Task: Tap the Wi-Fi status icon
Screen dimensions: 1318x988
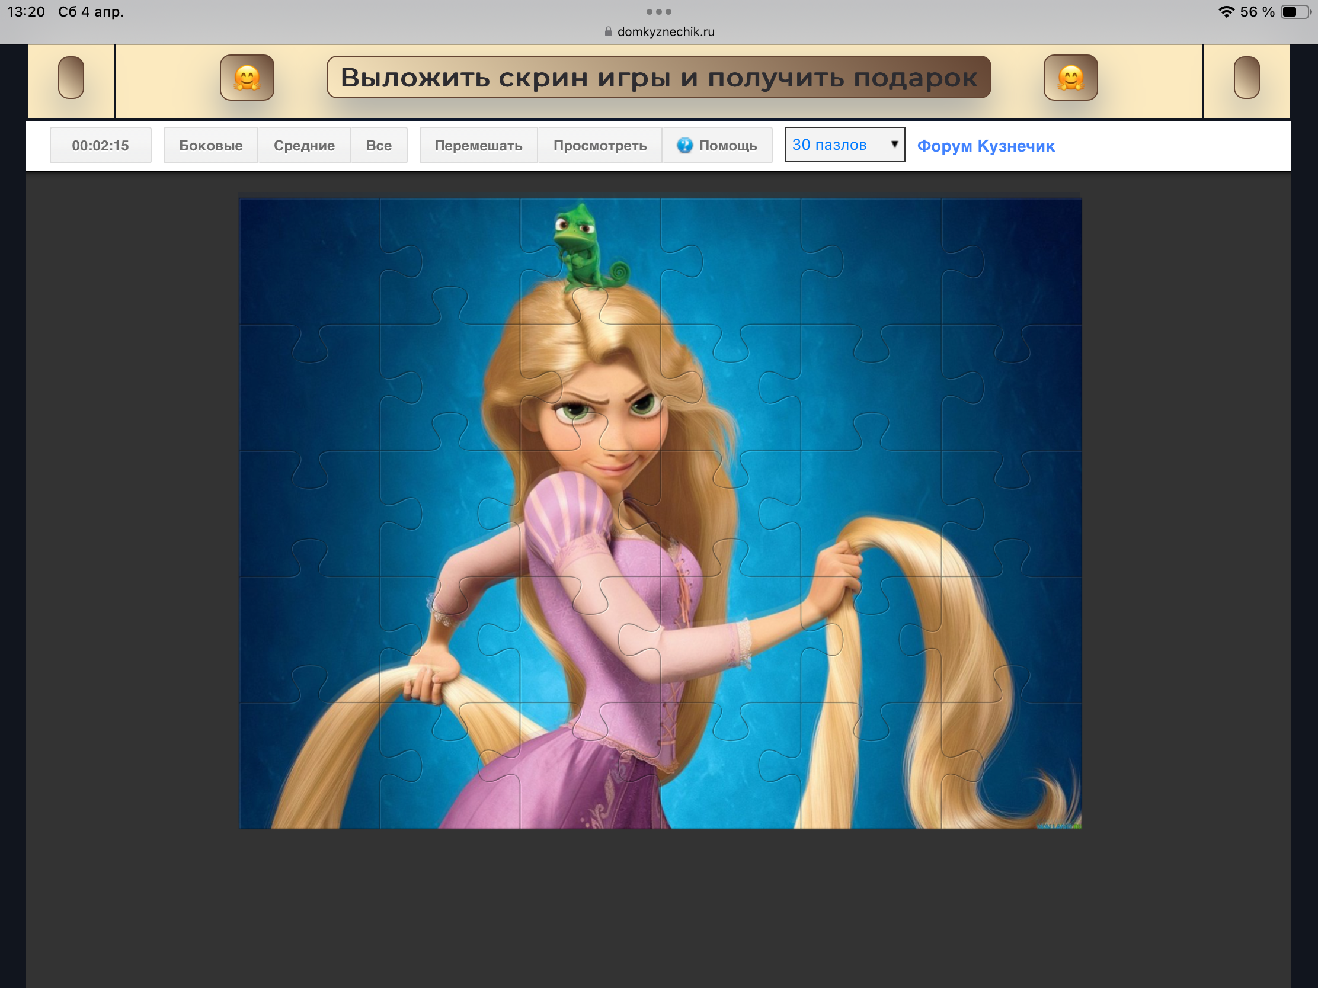Action: click(x=1226, y=12)
